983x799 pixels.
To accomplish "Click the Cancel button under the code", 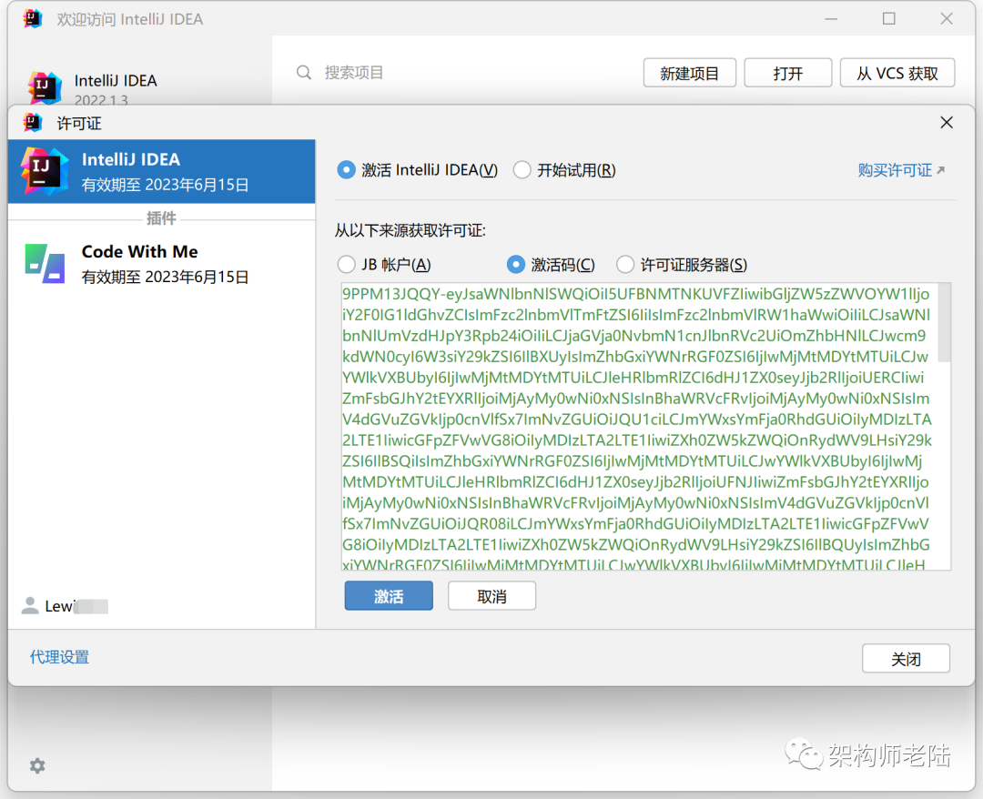I will pyautogui.click(x=491, y=596).
